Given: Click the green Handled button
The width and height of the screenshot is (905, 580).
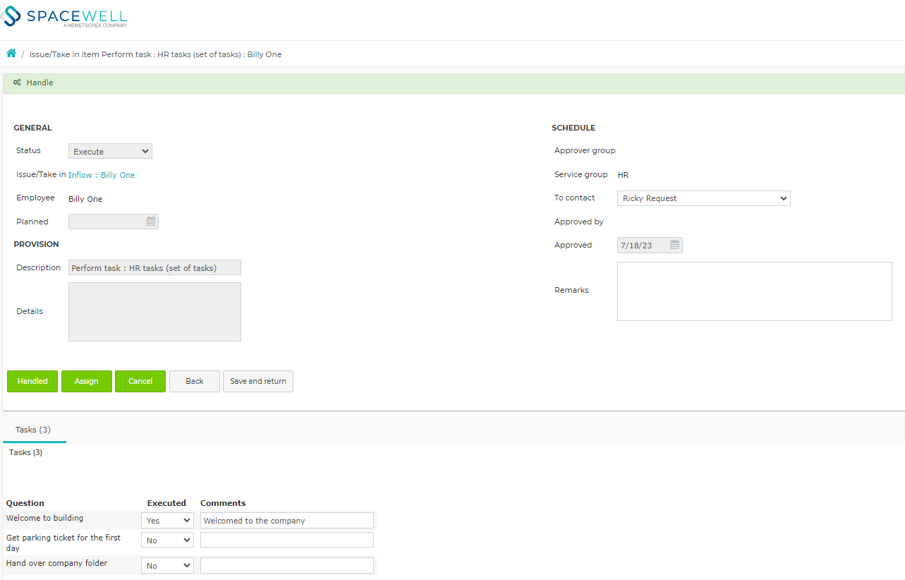Looking at the screenshot, I should tap(32, 381).
